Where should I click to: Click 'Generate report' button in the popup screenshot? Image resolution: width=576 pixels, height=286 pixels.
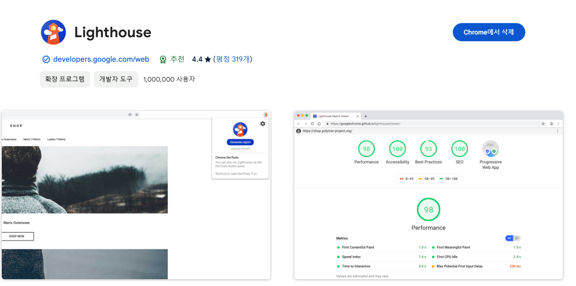tap(240, 142)
